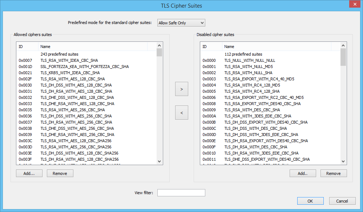Sort Allowed list by ID column header
This screenshot has height=212, width=363.
point(27,47)
